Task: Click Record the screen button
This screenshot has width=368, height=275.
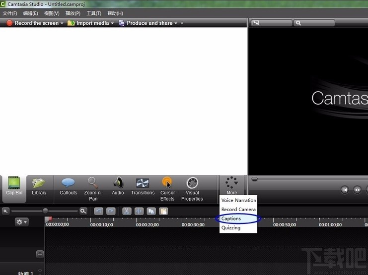Action: (32, 23)
